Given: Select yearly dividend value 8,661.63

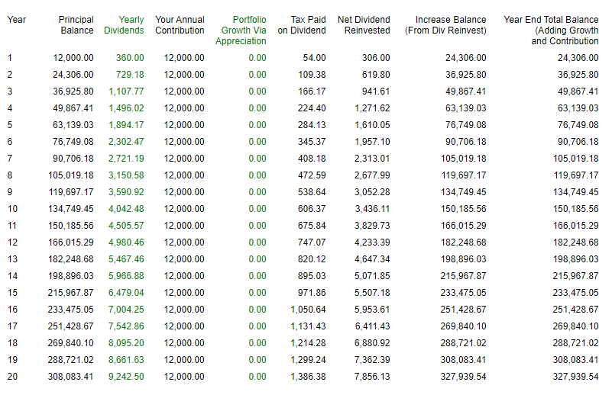Looking at the screenshot, I should tap(126, 360).
